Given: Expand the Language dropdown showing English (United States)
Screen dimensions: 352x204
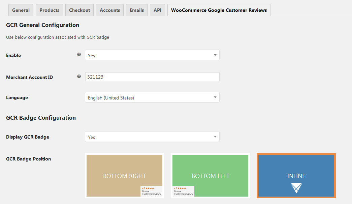Looking at the screenshot, I should [x=152, y=97].
